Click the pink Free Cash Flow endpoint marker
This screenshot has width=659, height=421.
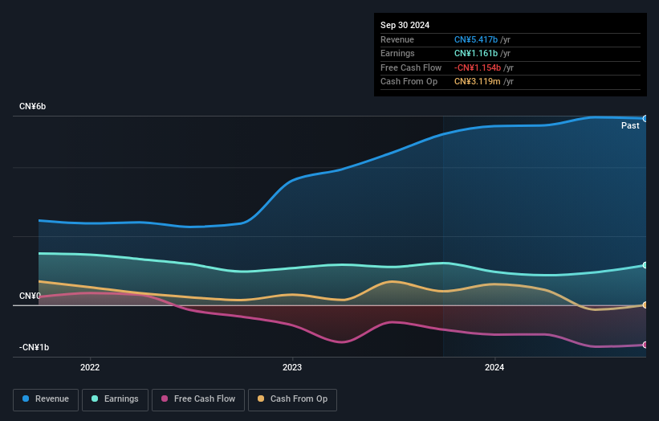[x=645, y=345]
